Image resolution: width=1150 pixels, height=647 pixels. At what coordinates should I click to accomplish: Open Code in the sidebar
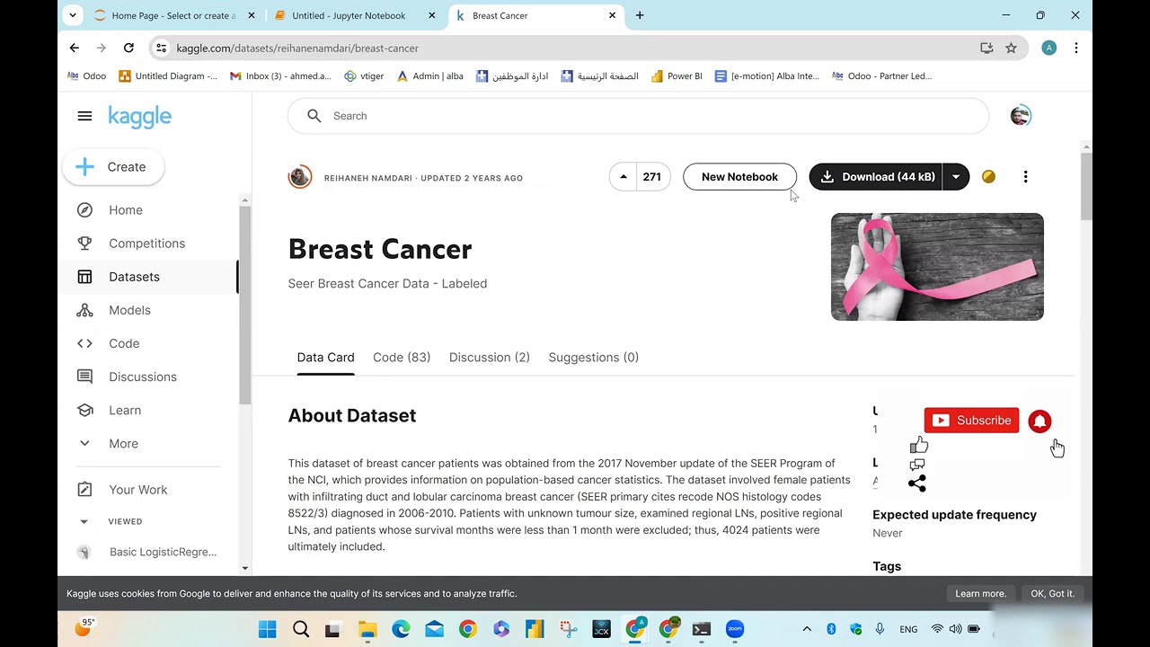click(x=124, y=343)
